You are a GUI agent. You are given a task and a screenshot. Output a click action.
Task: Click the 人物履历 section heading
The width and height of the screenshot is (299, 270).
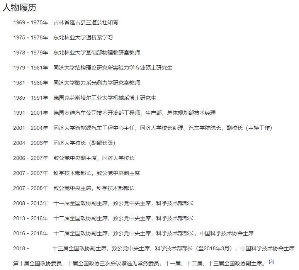(x=19, y=8)
